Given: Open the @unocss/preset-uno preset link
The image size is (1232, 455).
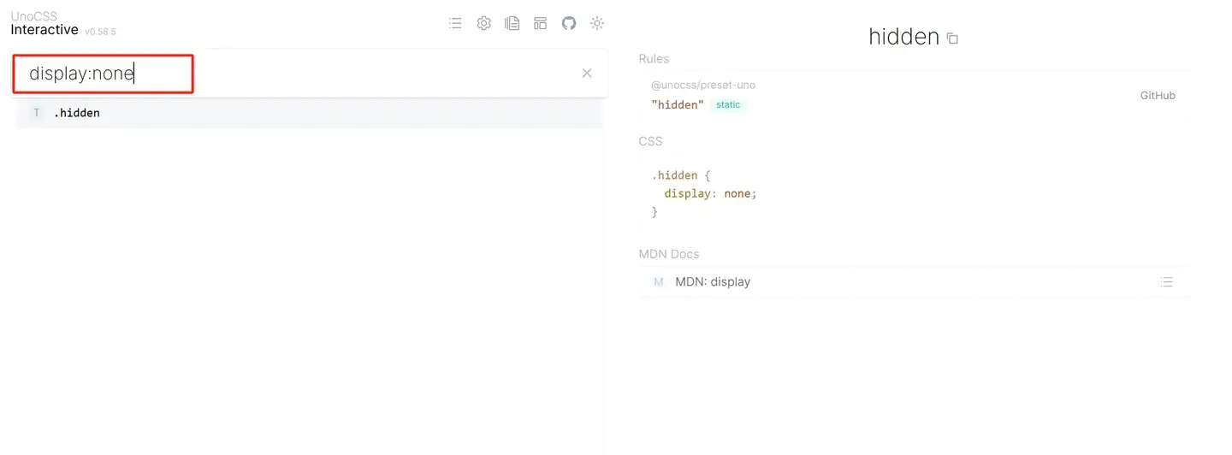Looking at the screenshot, I should [702, 86].
